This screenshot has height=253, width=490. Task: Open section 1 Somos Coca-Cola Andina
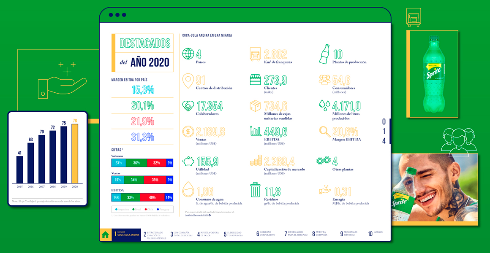pos(126,234)
